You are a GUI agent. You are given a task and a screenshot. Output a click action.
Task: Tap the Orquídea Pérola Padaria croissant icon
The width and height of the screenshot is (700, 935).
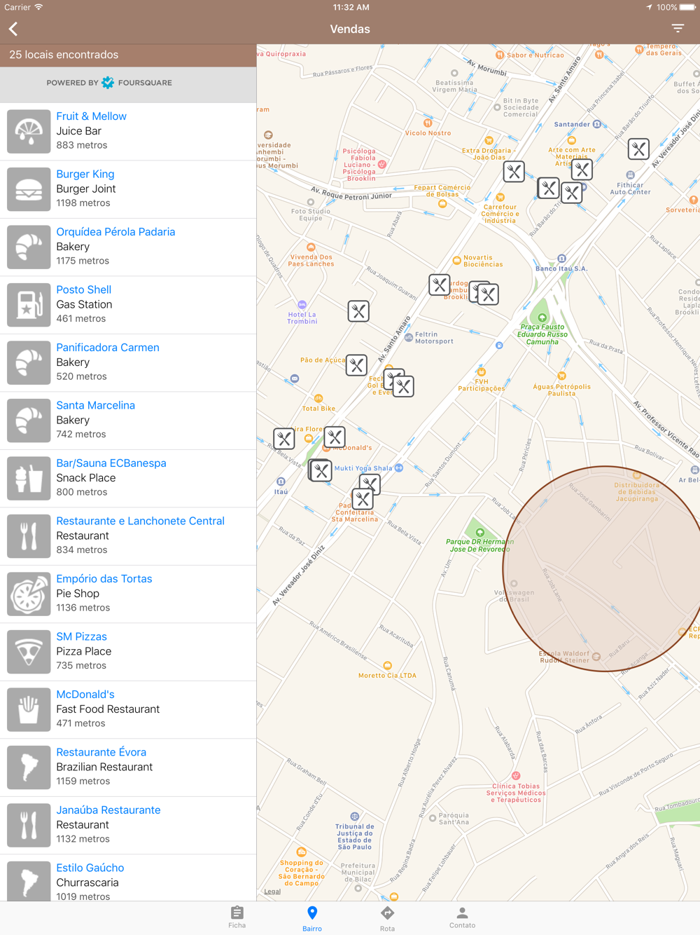(x=29, y=247)
